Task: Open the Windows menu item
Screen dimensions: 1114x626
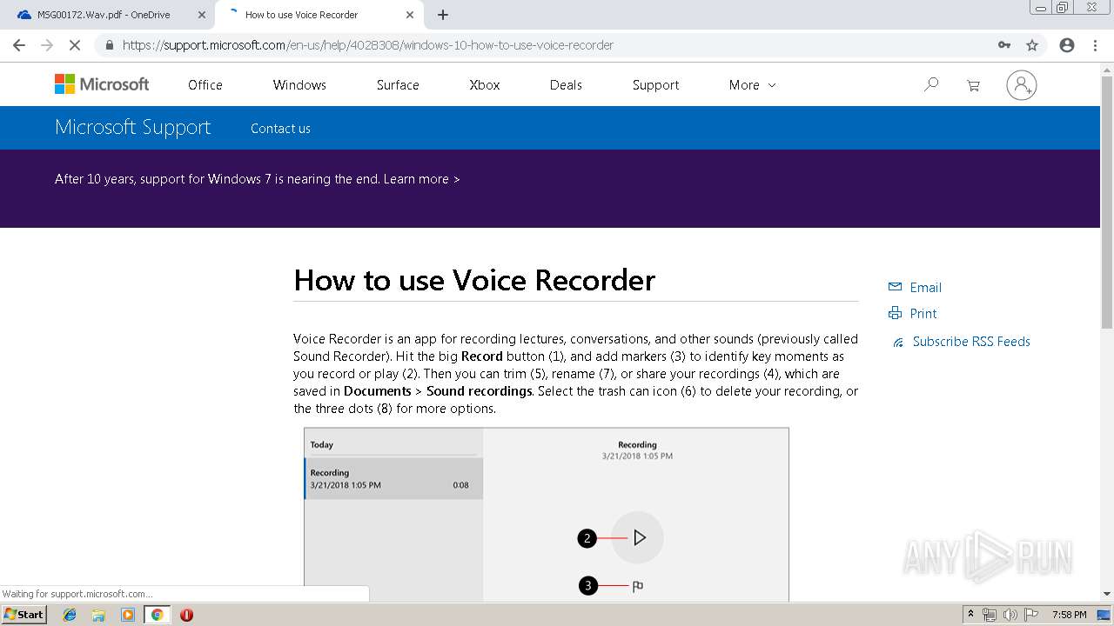Action: point(299,85)
